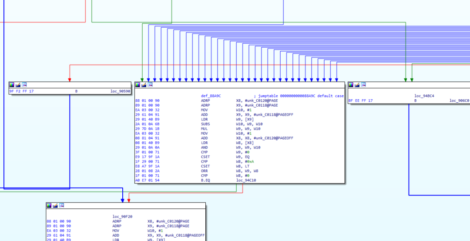Follow the loc_90590 branch target
This screenshot has width=470, height=241.
pyautogui.click(x=121, y=91)
